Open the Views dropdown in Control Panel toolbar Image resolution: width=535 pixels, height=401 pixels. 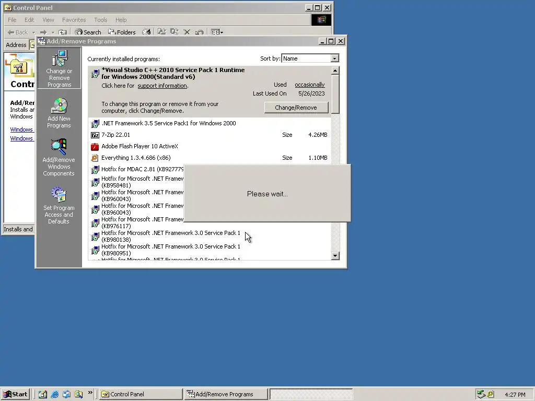click(x=217, y=32)
